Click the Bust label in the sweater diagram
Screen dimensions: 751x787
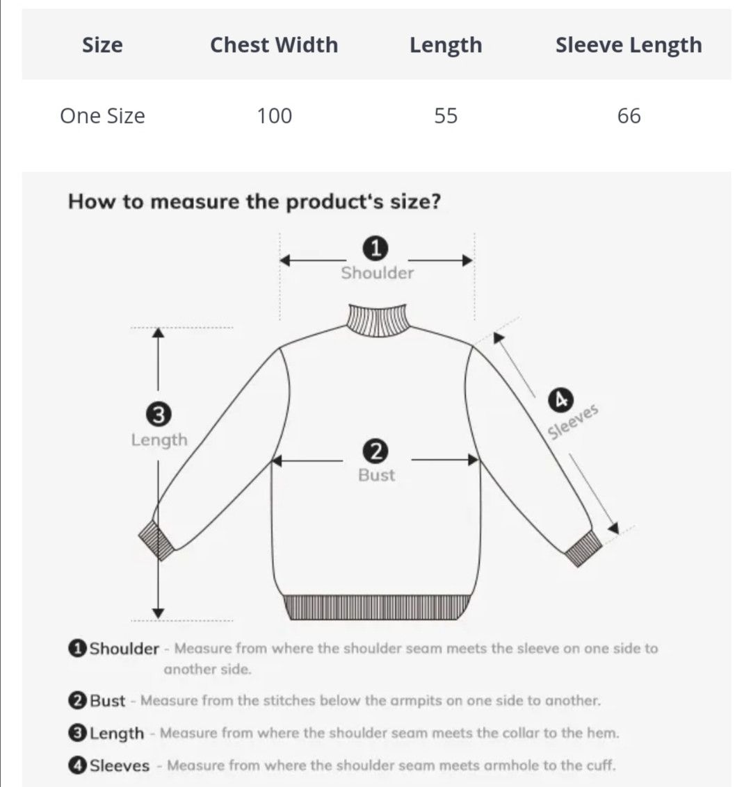(x=376, y=475)
